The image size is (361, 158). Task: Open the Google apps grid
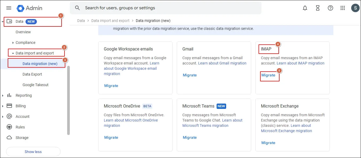(343, 8)
